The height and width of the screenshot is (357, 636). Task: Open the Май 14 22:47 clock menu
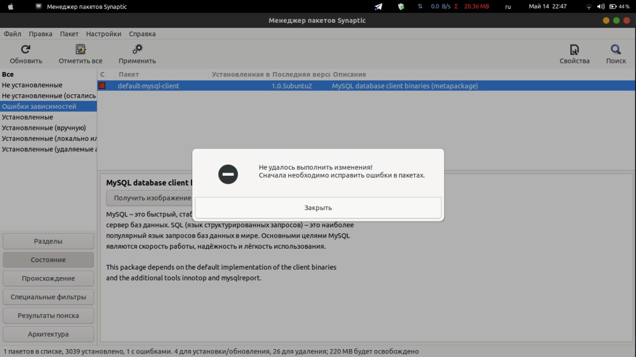[x=548, y=7]
